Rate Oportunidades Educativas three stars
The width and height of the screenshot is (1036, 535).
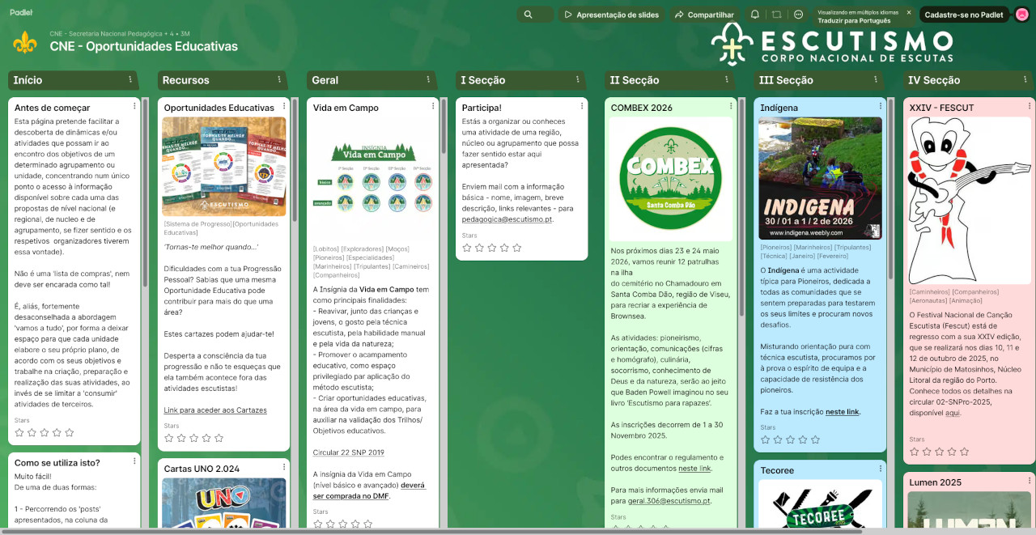[x=193, y=438]
